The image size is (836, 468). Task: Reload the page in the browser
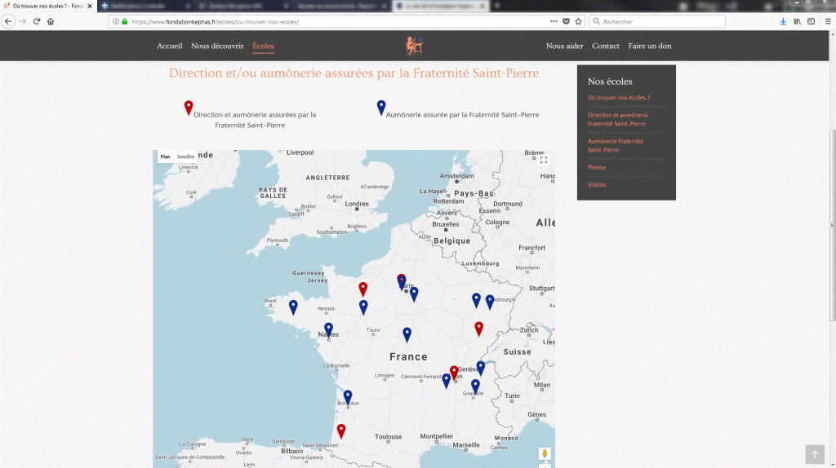pyautogui.click(x=37, y=21)
